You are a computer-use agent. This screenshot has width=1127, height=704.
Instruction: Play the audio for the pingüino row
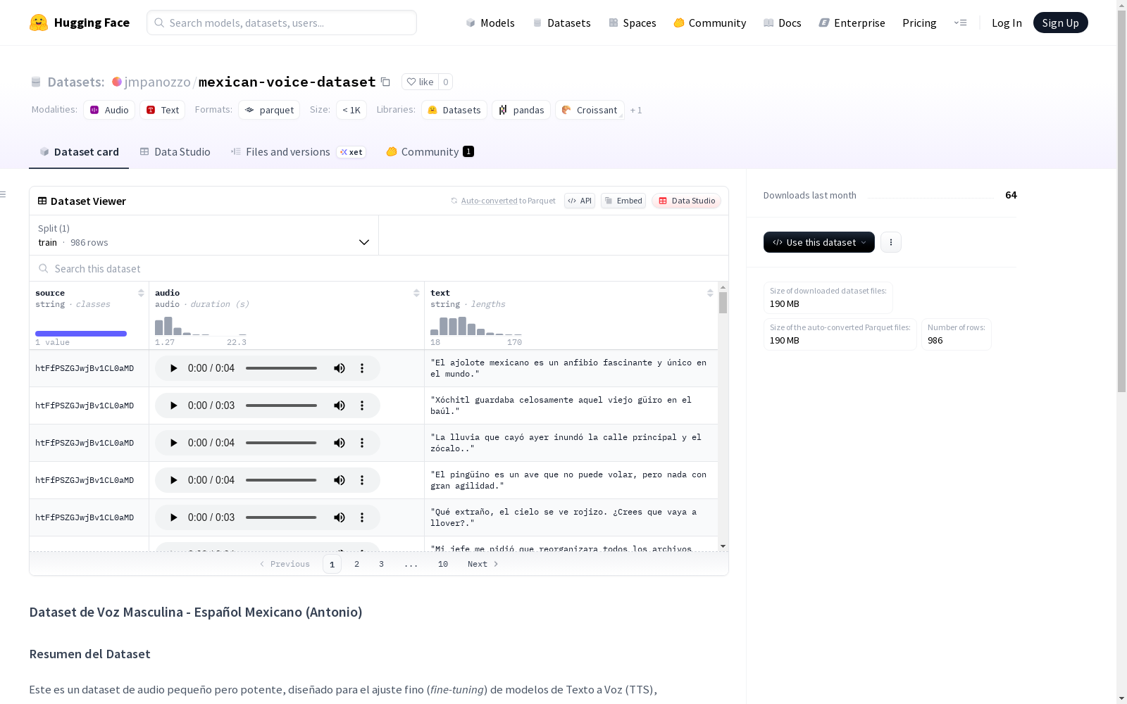[x=173, y=480]
